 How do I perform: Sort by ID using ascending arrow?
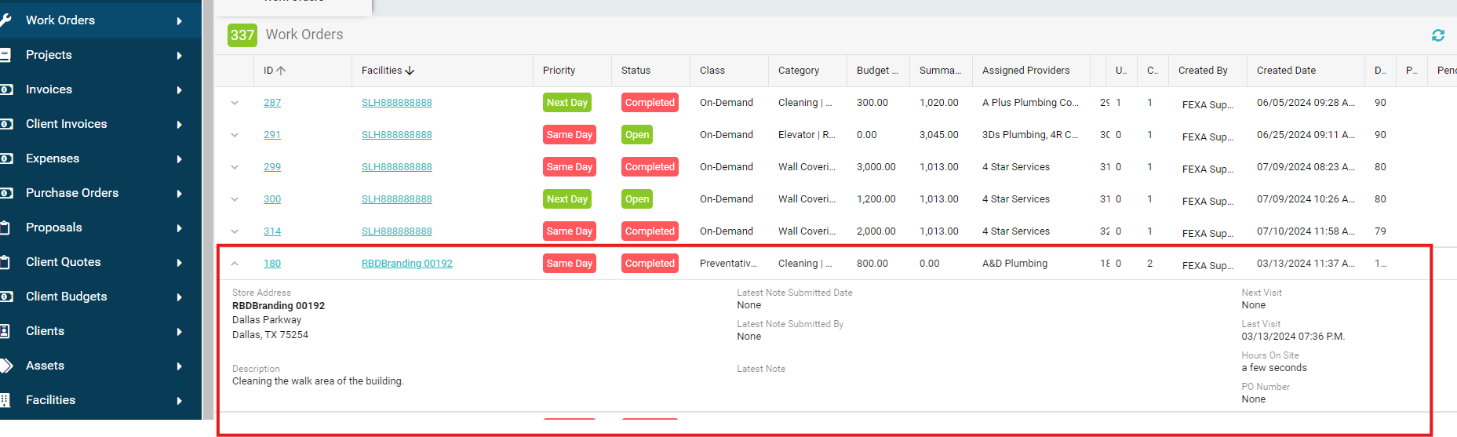click(x=281, y=71)
